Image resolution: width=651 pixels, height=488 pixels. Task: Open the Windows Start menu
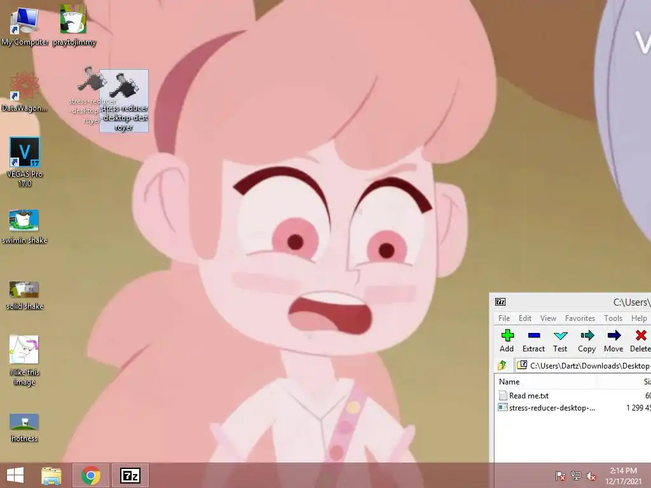15,475
